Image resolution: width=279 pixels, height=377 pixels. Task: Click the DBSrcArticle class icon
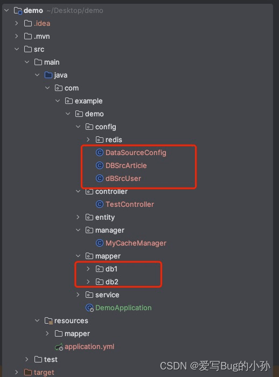pos(100,165)
